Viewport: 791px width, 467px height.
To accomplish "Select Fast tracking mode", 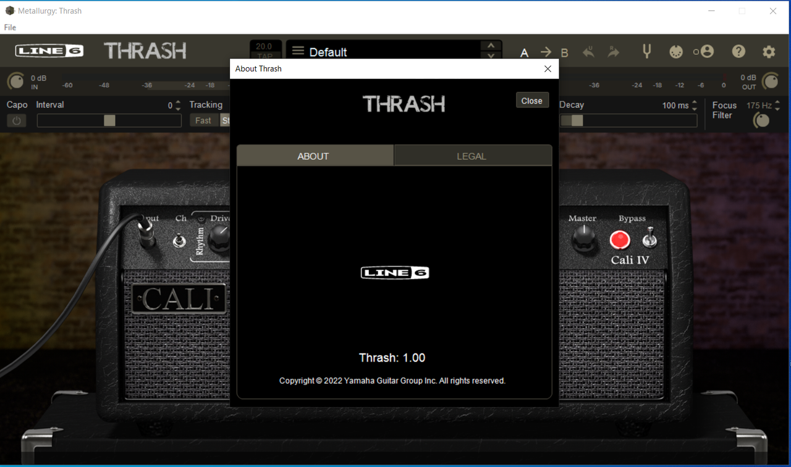I will (203, 120).
